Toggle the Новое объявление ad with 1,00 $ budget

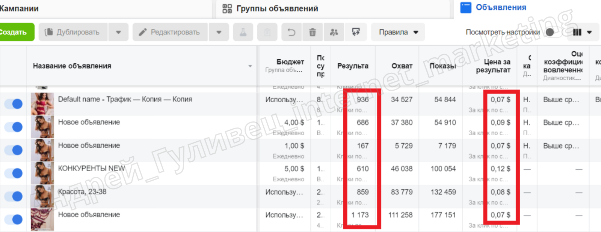[x=14, y=150]
